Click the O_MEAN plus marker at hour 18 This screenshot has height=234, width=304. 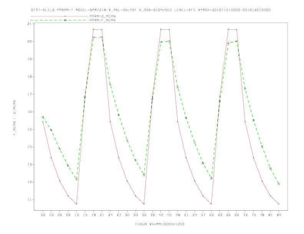coord(93,29)
